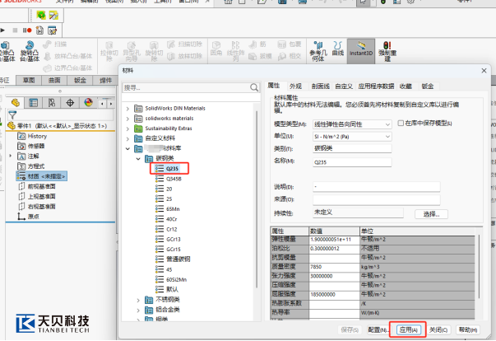Click the 拔模 draft tool
Viewport: 496px width, 341px height.
260,56
